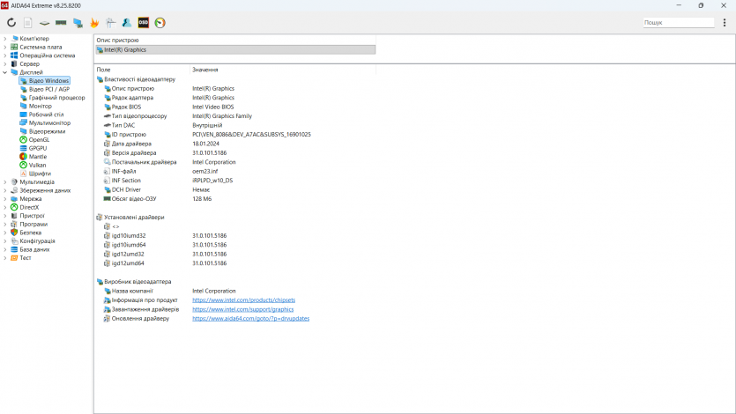Select the Vulkan tree item
The image size is (736, 414).
tap(38, 165)
